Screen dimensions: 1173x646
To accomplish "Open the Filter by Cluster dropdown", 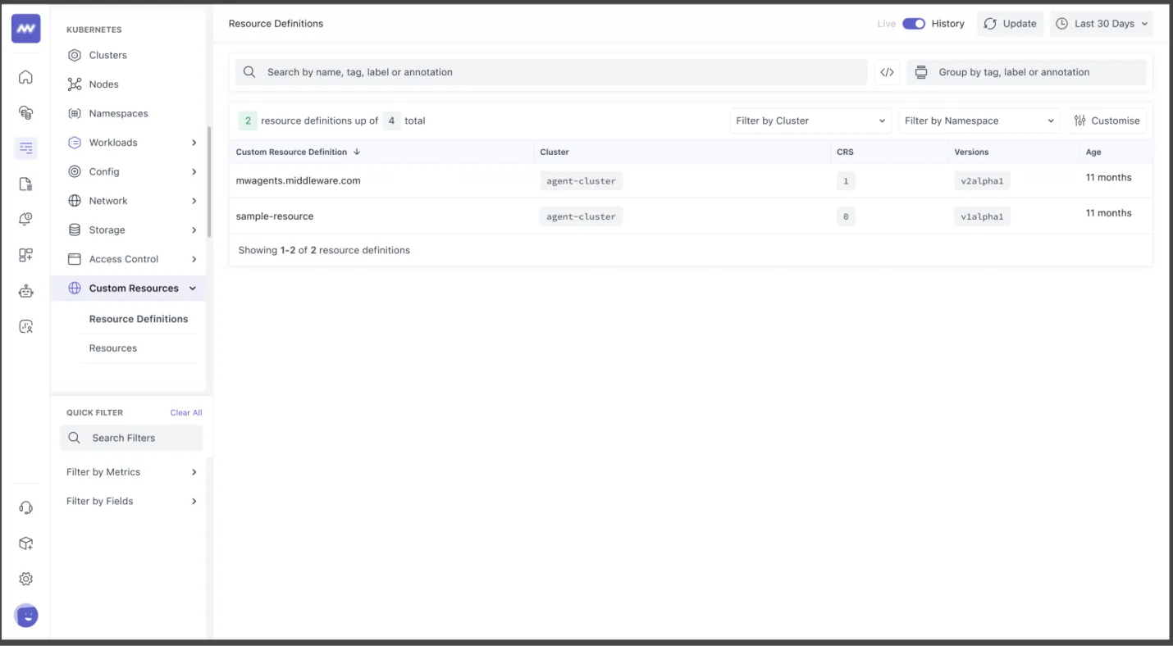I will point(810,121).
